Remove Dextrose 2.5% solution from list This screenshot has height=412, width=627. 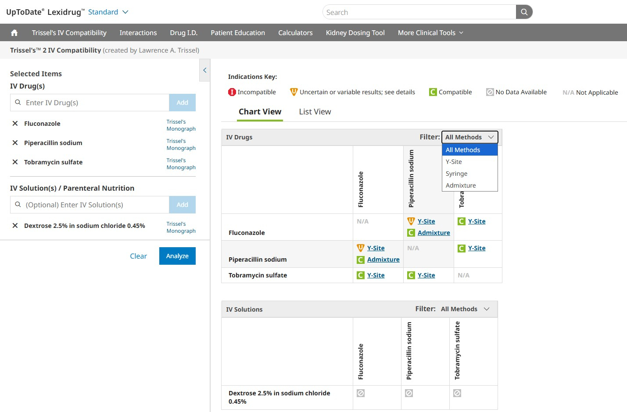click(15, 226)
